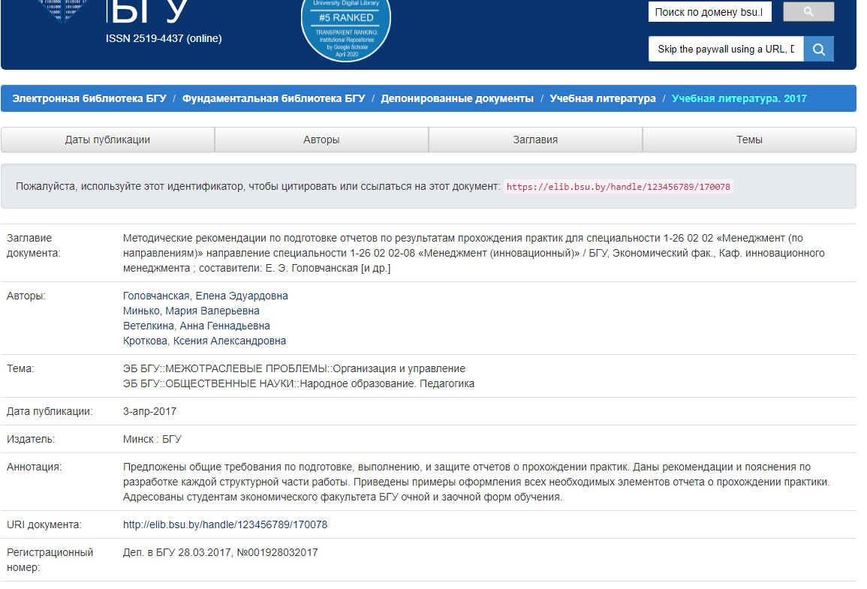Go to Депонированные документы breadcrumb
867x589 pixels.
coord(457,98)
